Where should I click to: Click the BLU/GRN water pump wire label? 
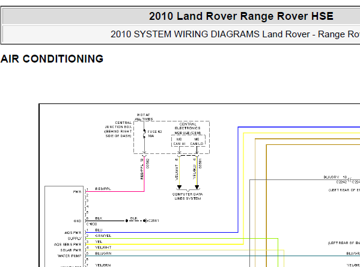click(x=103, y=253)
